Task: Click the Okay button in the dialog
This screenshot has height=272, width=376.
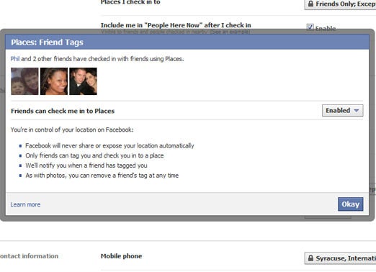Action: [350, 204]
